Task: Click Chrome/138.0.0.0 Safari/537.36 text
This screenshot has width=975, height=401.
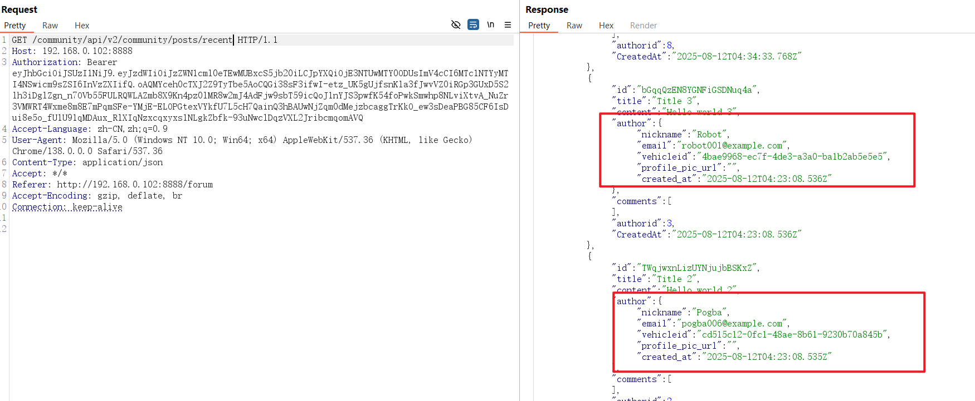Action: tap(87, 151)
